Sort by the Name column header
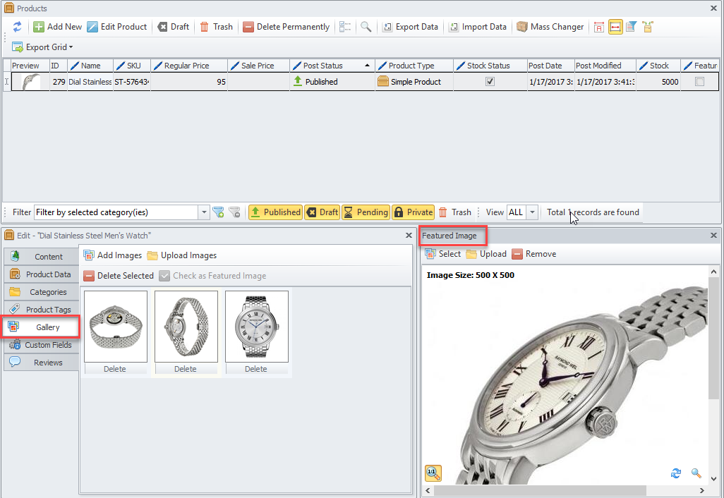This screenshot has width=724, height=498. [90, 66]
